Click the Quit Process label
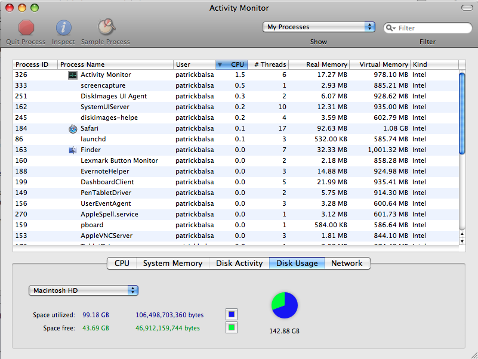Image resolution: width=478 pixels, height=359 pixels. 26,42
